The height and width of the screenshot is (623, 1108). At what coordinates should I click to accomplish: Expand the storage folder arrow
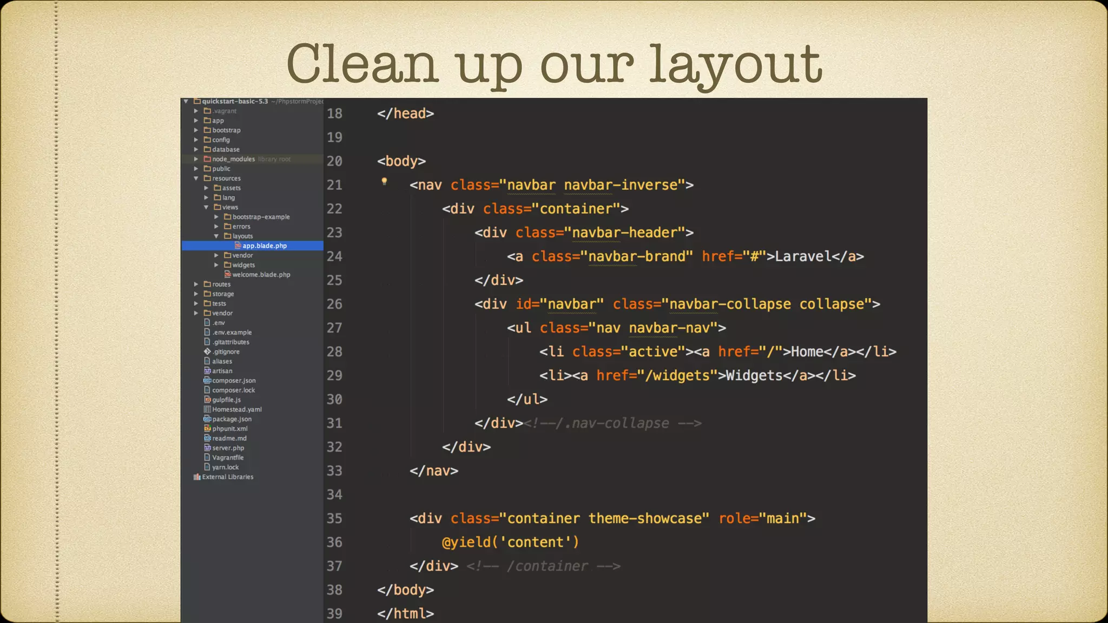tap(196, 294)
